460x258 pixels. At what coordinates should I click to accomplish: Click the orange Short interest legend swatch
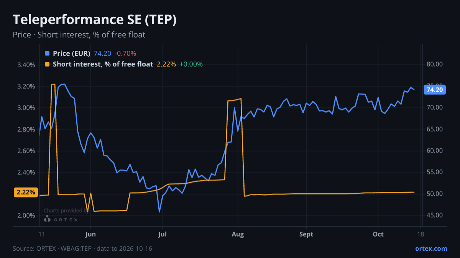[x=47, y=64]
